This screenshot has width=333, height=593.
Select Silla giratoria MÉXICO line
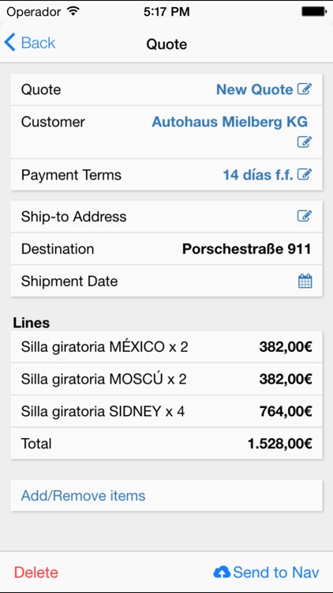click(x=166, y=347)
